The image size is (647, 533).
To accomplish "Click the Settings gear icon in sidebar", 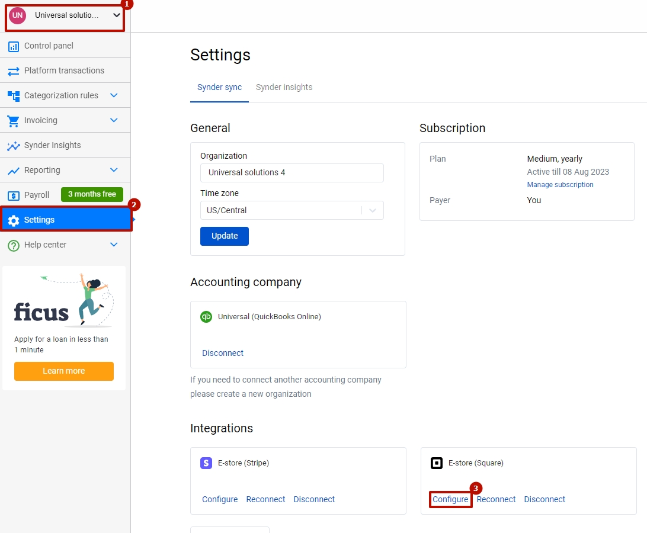I will 13,219.
